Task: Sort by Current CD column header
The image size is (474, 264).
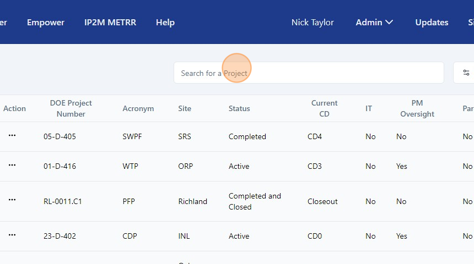Action: pyautogui.click(x=324, y=108)
